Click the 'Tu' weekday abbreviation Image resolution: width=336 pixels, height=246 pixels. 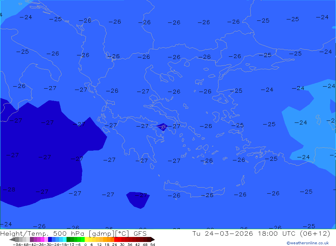coord(196,233)
